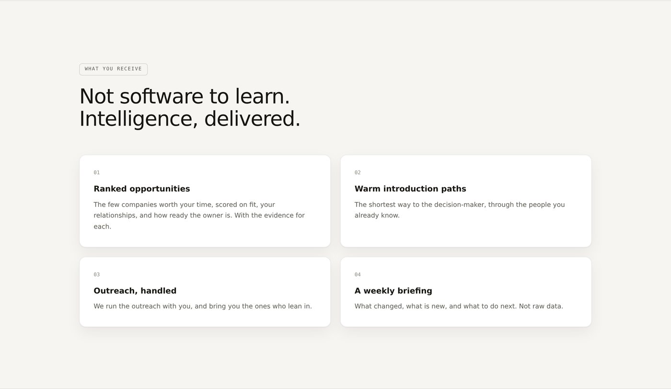Screen dimensions: 671x389
Task: Click the 03 number label
Action: tap(97, 275)
